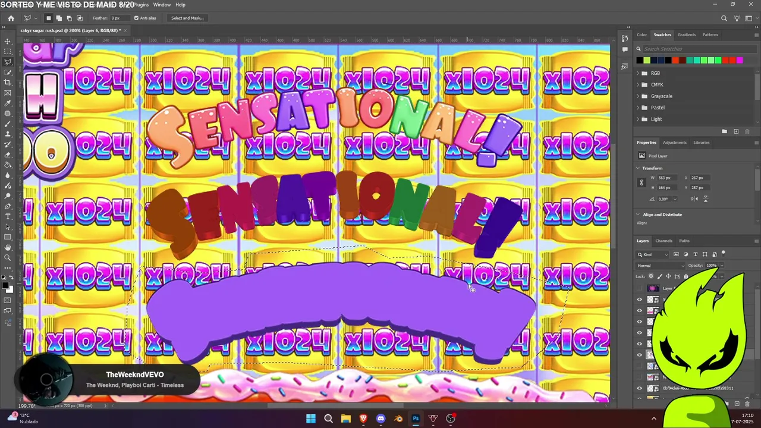Open the Comments collapsed panel icon
Screen dimensions: 761x428
(x=624, y=49)
